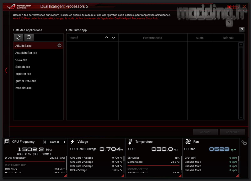Click the Annuler button

(x=206, y=132)
